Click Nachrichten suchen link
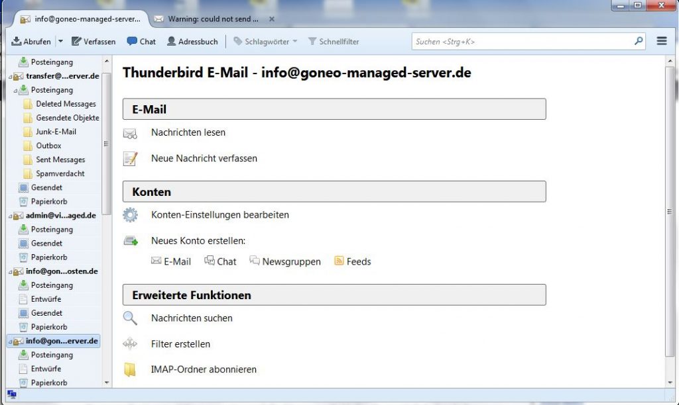The width and height of the screenshot is (679, 405). [x=192, y=318]
